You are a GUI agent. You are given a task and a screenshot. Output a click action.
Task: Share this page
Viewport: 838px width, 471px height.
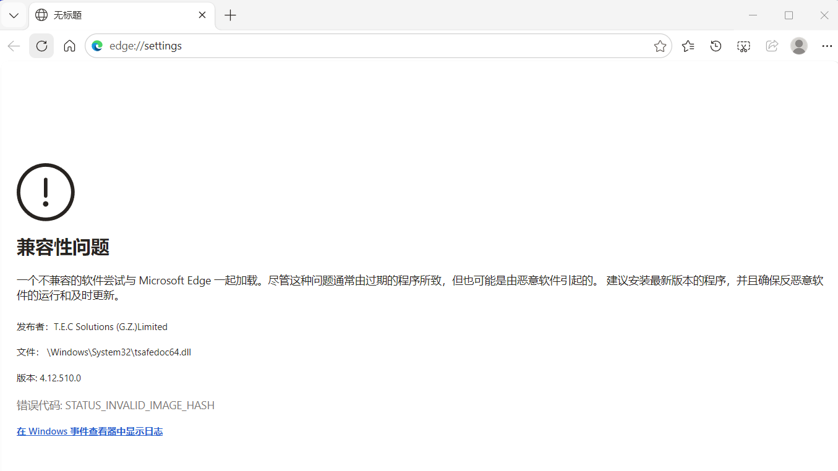coord(771,46)
